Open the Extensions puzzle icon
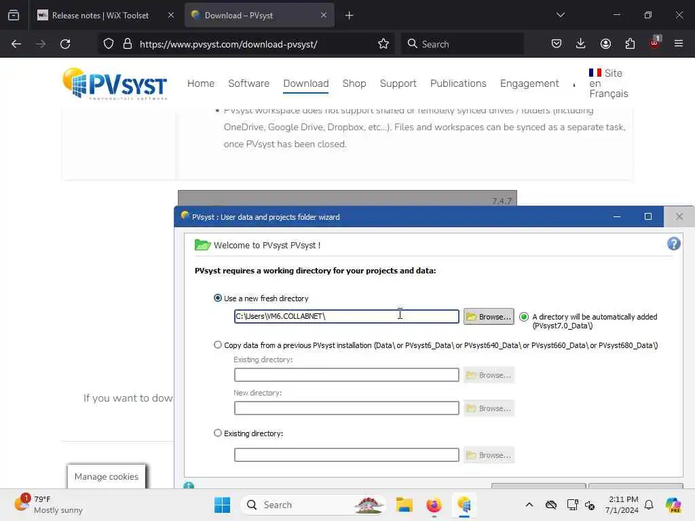 (630, 44)
